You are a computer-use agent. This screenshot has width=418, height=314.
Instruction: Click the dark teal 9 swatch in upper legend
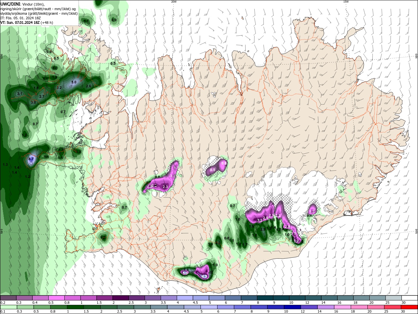(281, 298)
